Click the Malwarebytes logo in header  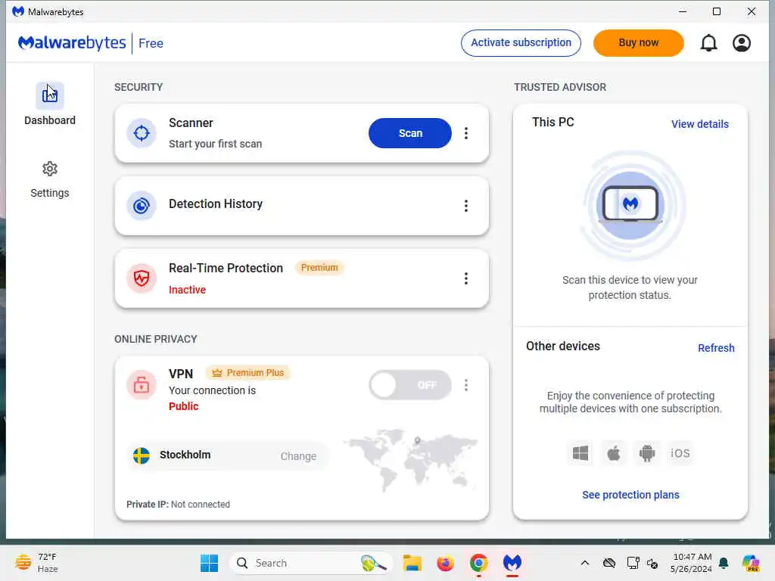pos(72,43)
